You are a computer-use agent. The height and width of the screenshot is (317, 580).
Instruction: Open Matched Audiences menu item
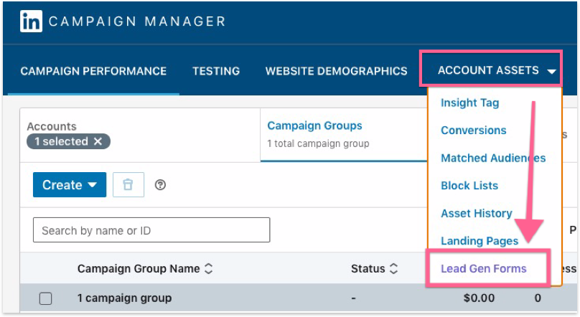point(493,158)
